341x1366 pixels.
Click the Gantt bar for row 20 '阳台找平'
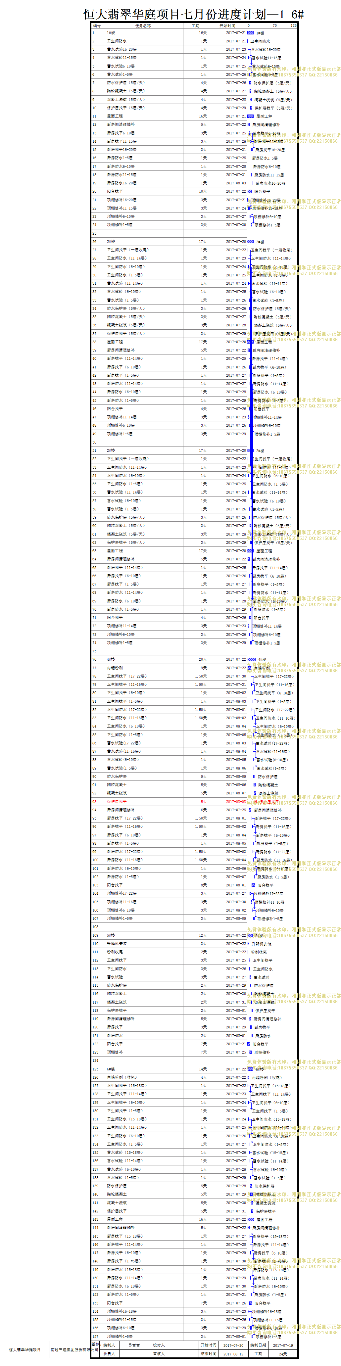pos(250,191)
